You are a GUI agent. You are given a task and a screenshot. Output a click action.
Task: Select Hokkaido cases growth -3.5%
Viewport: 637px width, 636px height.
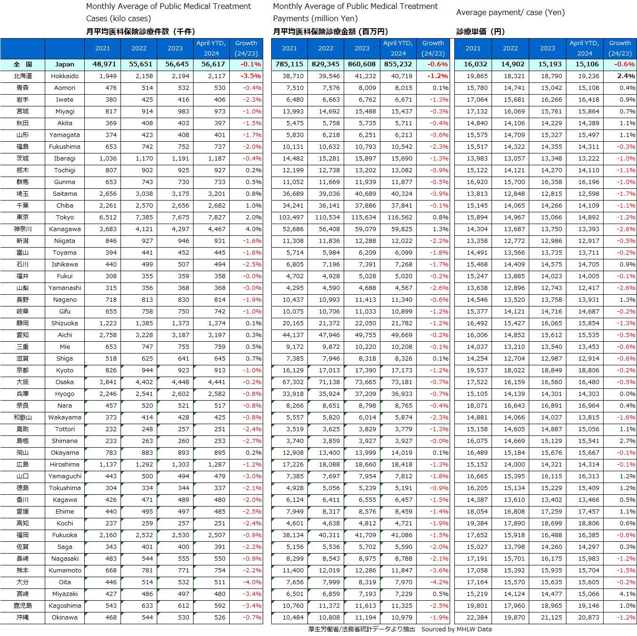click(246, 76)
